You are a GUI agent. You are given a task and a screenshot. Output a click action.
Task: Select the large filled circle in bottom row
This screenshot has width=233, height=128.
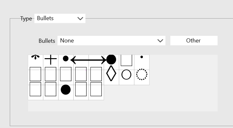point(66,90)
